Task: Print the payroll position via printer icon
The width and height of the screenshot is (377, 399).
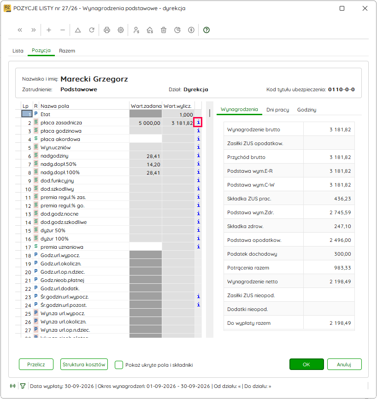Action: (x=107, y=30)
